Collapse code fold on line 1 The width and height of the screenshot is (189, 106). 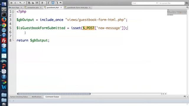(13, 12)
